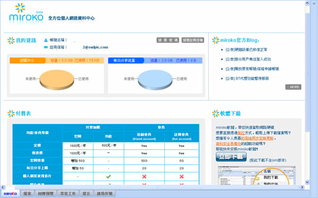The height and width of the screenshot is (198, 318).
Task: Click the orange storage pie chart
Action: pyautogui.click(x=57, y=79)
